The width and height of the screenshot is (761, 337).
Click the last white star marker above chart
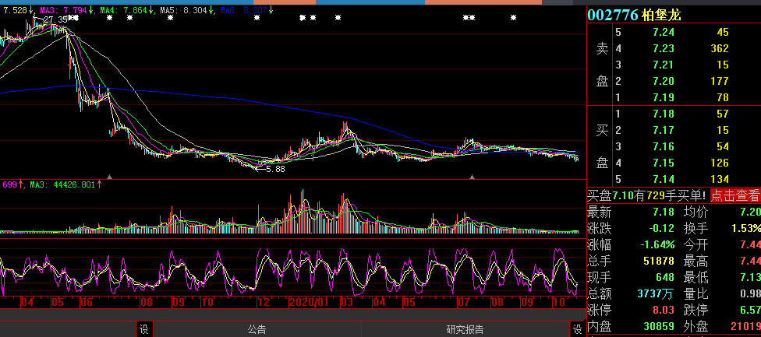pos(512,17)
